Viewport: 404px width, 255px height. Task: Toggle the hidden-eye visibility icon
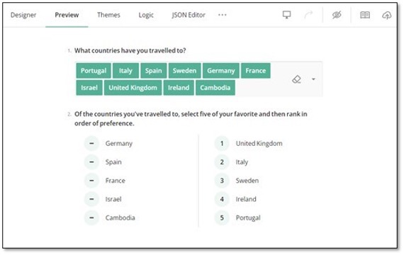coord(337,15)
